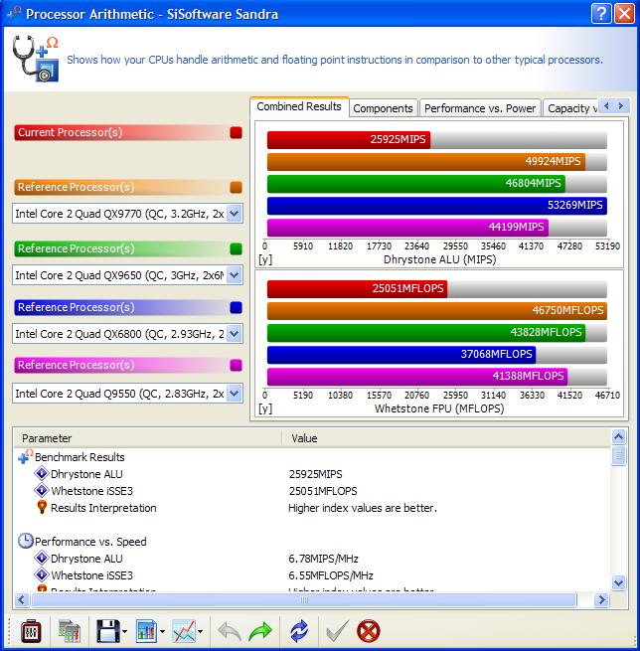Click the Dhrystone ALU diamond icon under Benchmark Results
Viewport: 640px width, 651px height.
coord(42,473)
